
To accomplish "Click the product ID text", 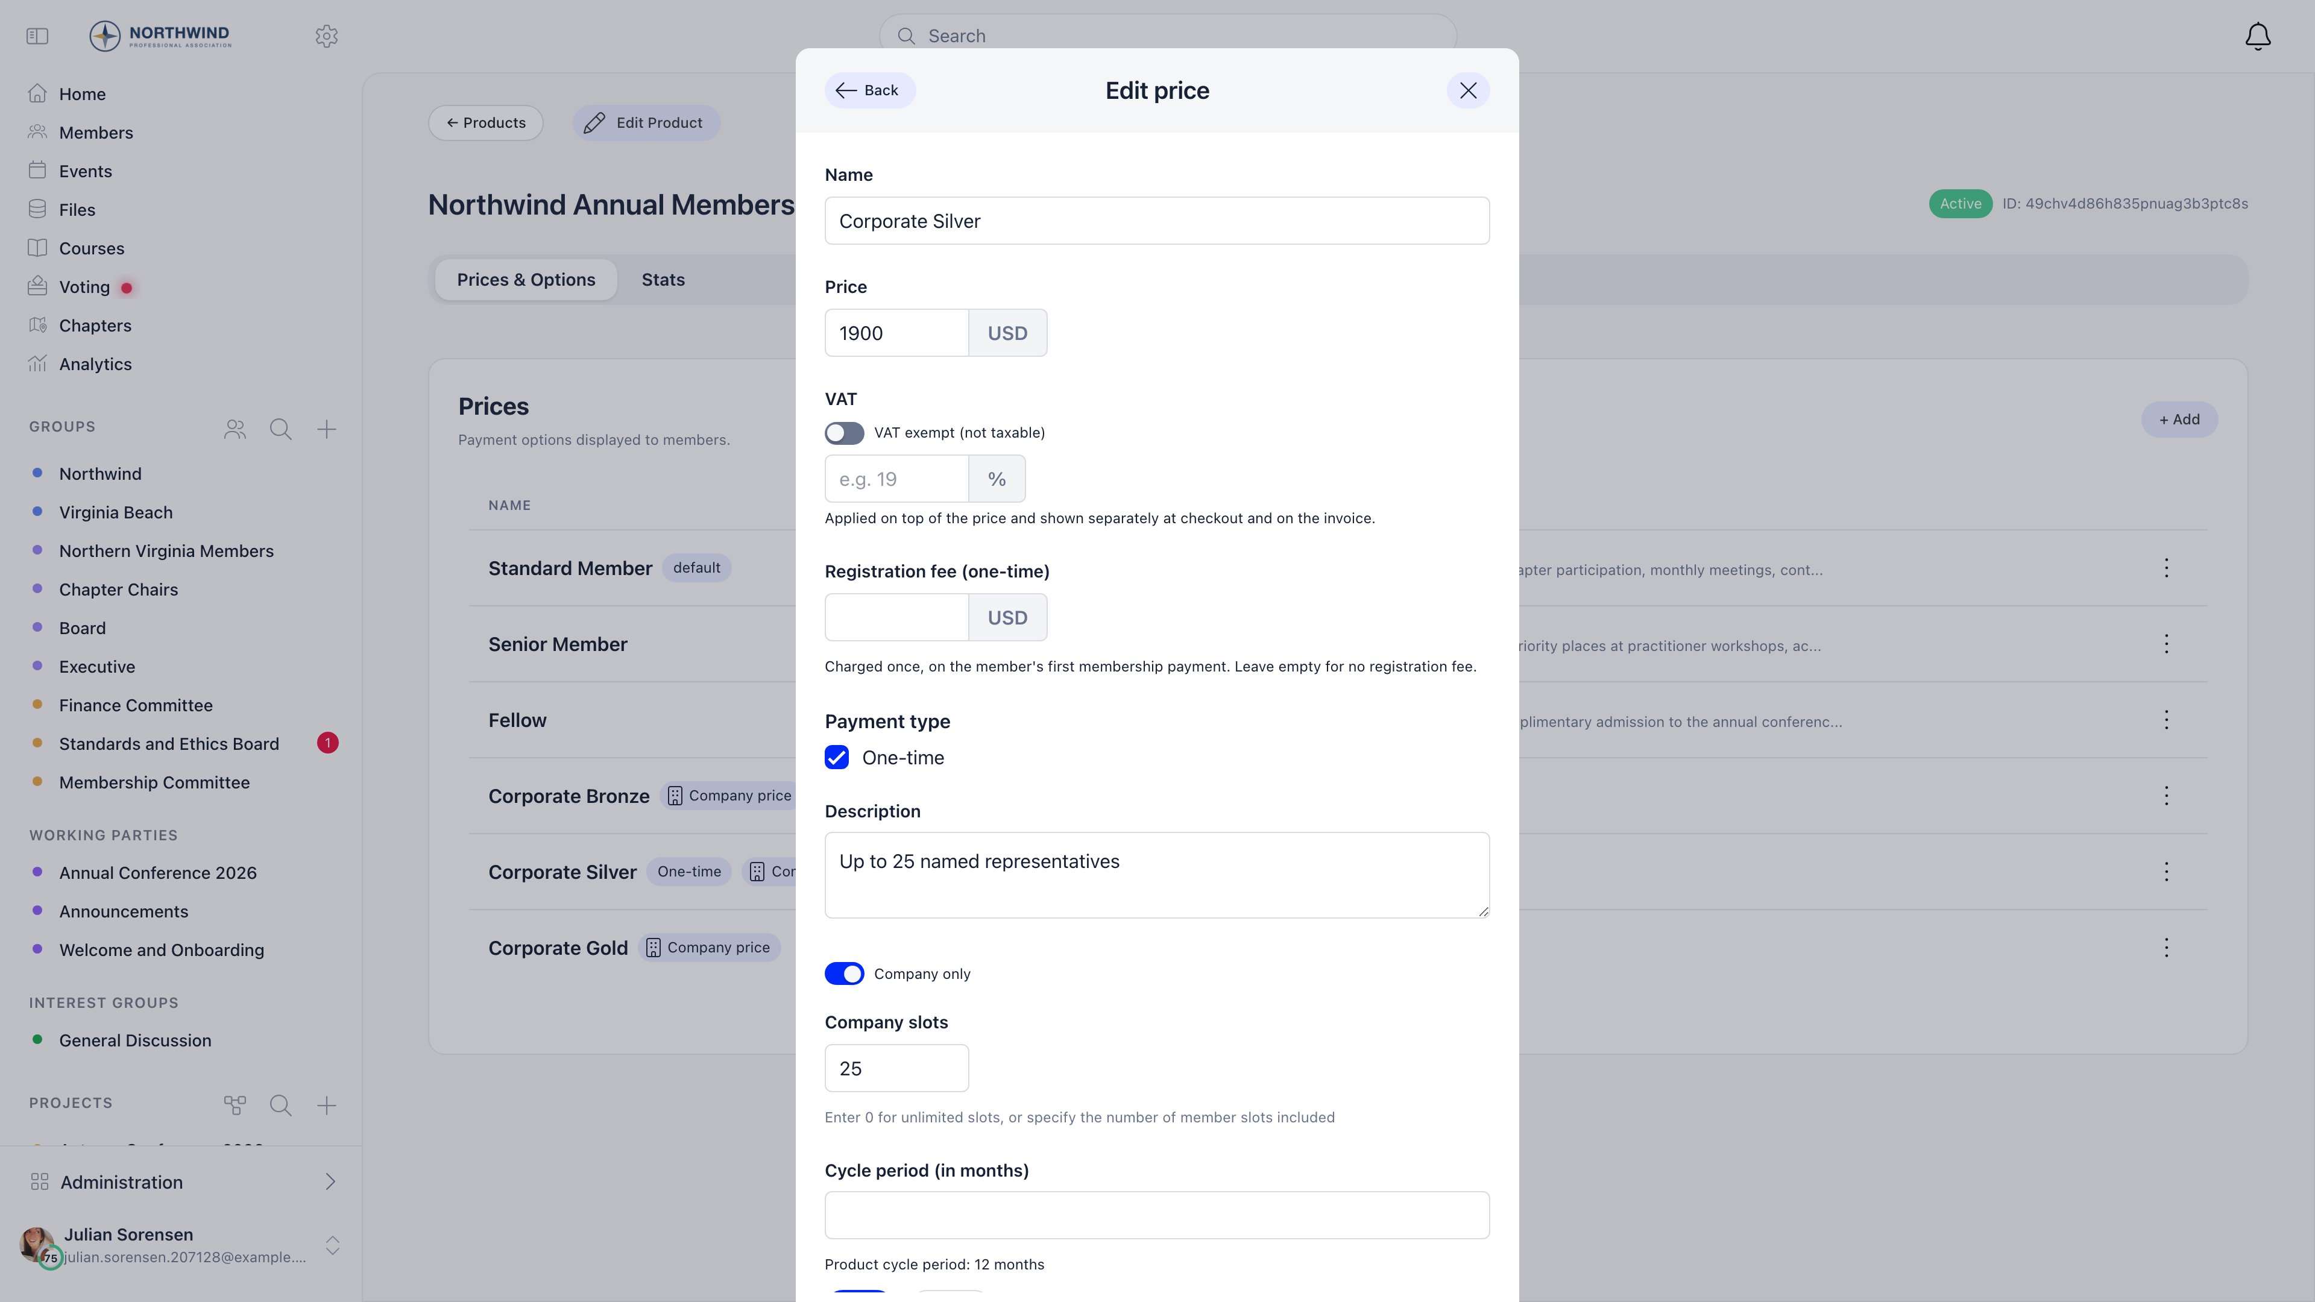I will click(x=2125, y=204).
